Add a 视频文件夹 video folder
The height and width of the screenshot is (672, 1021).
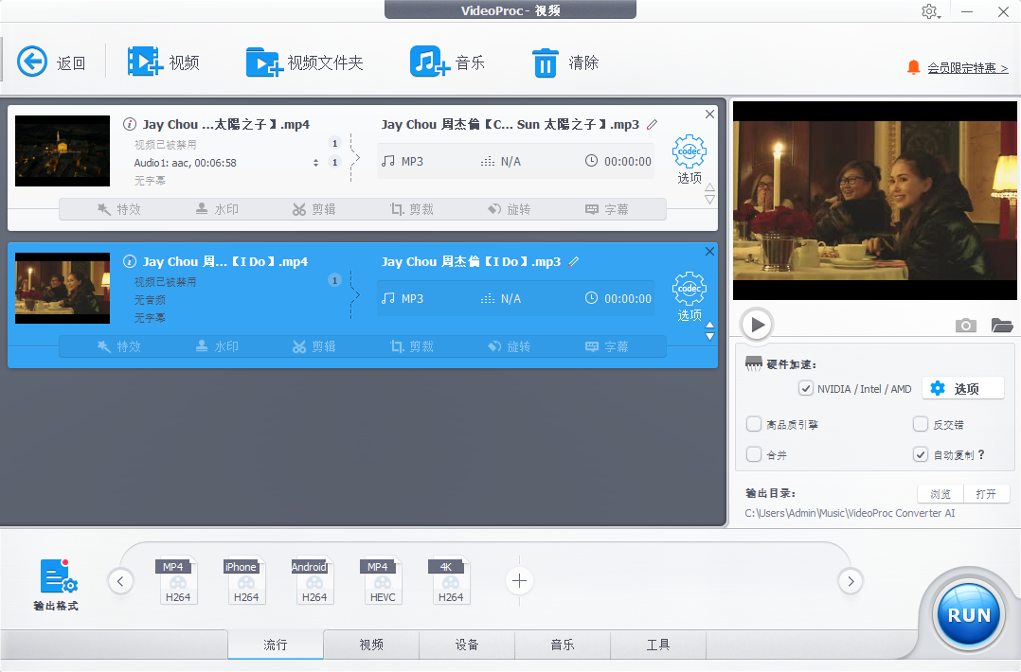point(264,62)
